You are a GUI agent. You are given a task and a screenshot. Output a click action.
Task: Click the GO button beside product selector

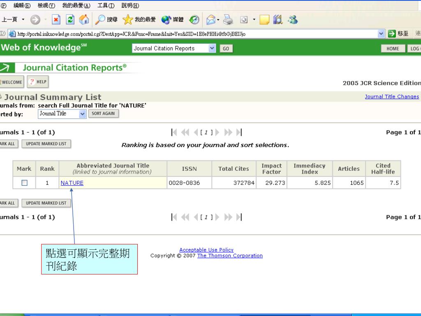coord(226,49)
